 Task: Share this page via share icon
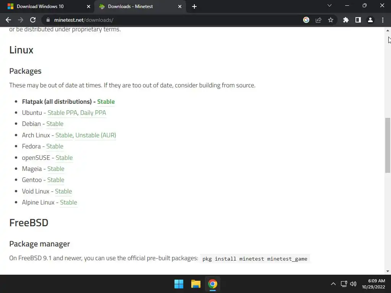[318, 20]
